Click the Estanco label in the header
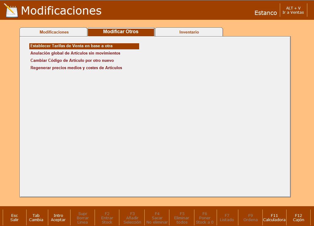Viewport: 314px width, 226px height. 265,13
